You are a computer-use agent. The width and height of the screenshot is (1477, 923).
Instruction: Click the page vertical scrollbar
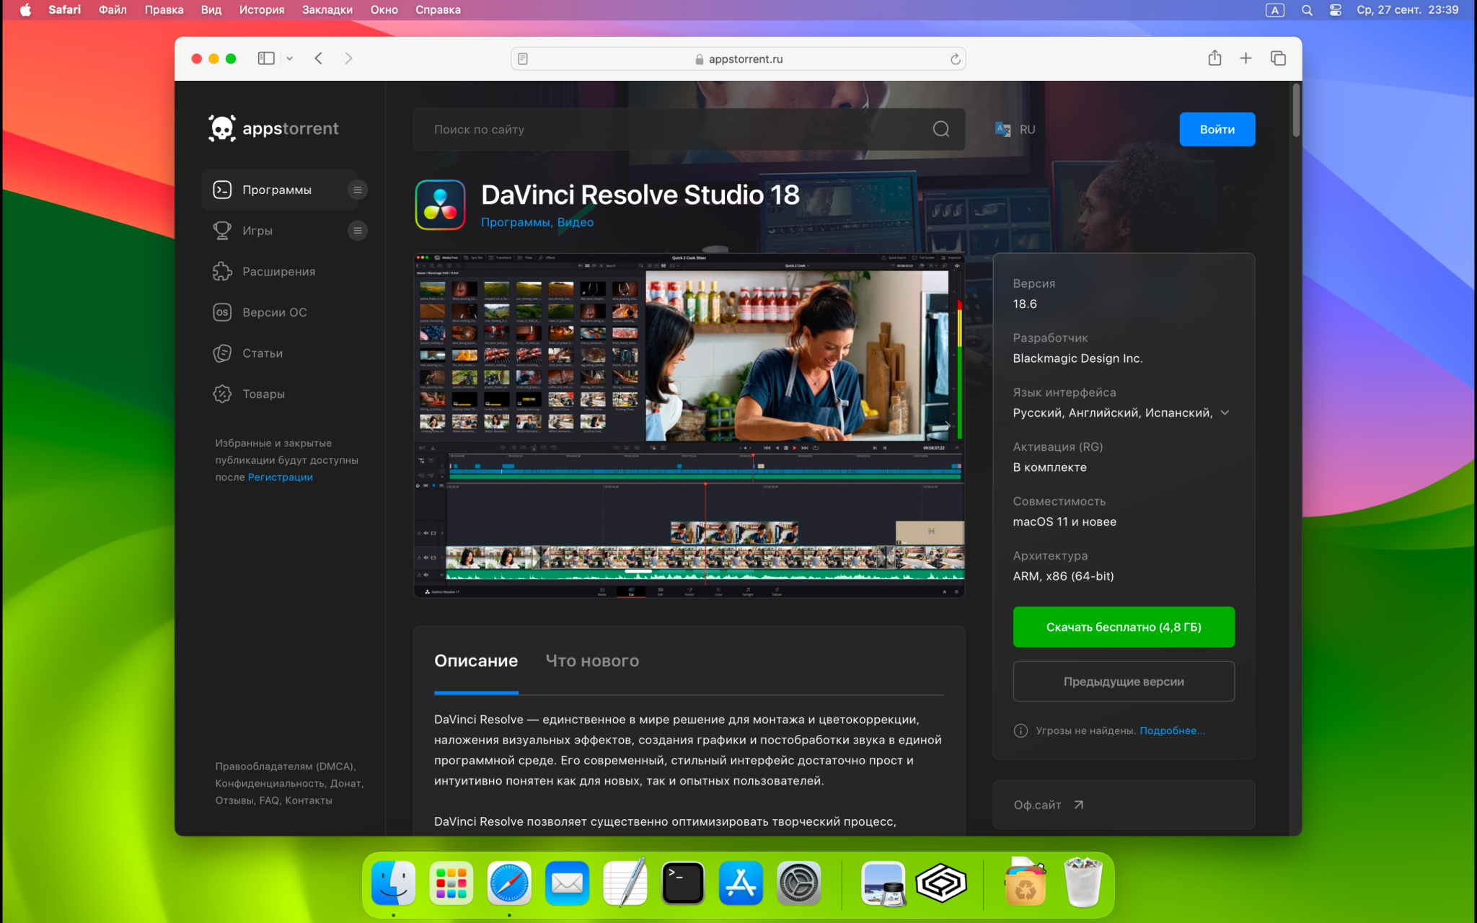(1296, 110)
